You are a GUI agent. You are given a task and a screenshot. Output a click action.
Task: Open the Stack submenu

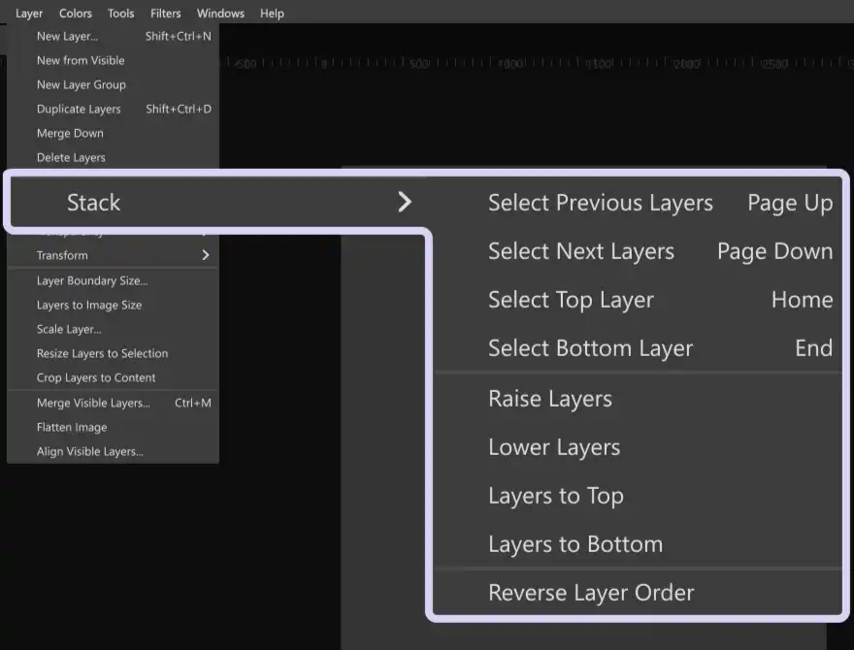coord(94,203)
